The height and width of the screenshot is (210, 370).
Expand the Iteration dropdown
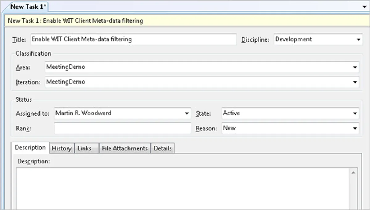[355, 82]
